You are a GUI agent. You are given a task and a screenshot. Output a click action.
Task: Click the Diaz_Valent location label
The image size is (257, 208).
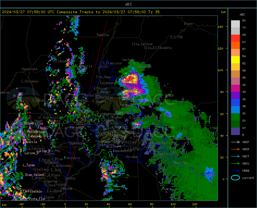35,175
